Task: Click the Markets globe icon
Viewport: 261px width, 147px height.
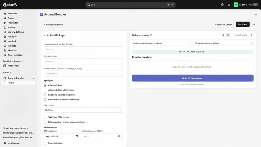Action: 5,46
